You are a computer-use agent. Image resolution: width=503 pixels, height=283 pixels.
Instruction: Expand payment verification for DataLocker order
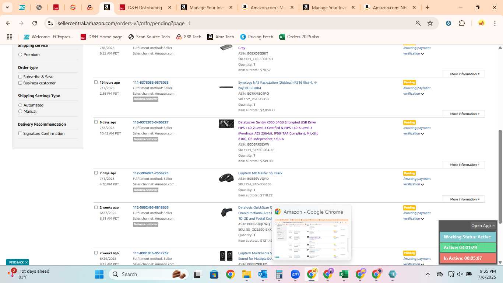[422, 133]
